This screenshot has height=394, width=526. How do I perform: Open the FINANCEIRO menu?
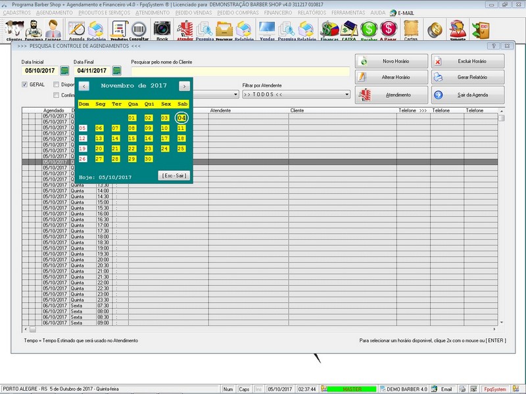278,12
